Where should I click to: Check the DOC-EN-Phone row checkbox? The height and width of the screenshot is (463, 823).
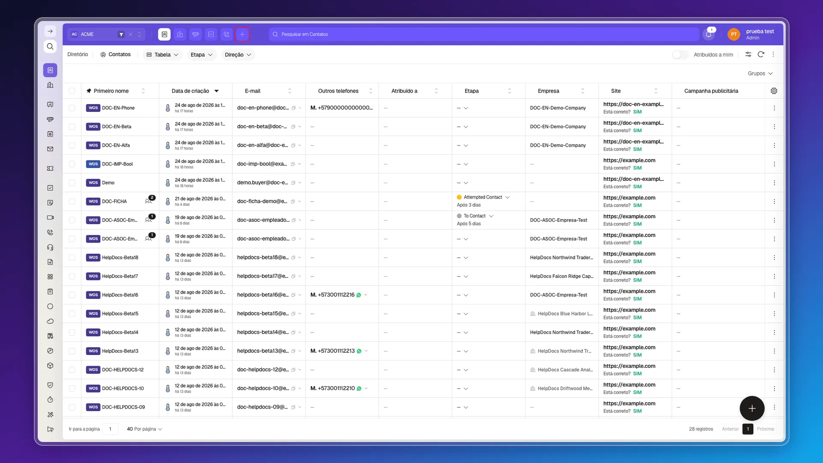(x=72, y=108)
